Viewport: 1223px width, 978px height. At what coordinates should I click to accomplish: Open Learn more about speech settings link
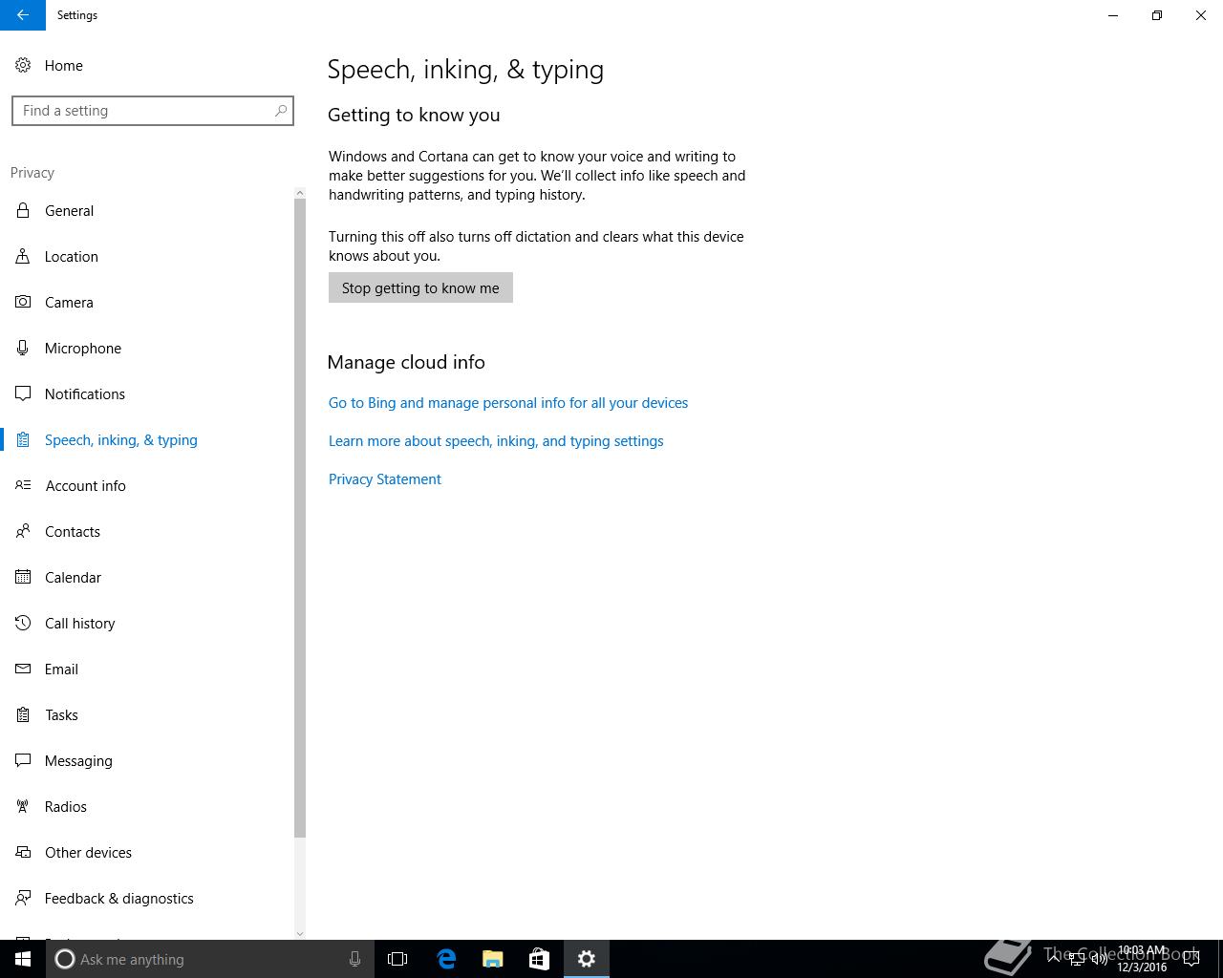pyautogui.click(x=496, y=441)
